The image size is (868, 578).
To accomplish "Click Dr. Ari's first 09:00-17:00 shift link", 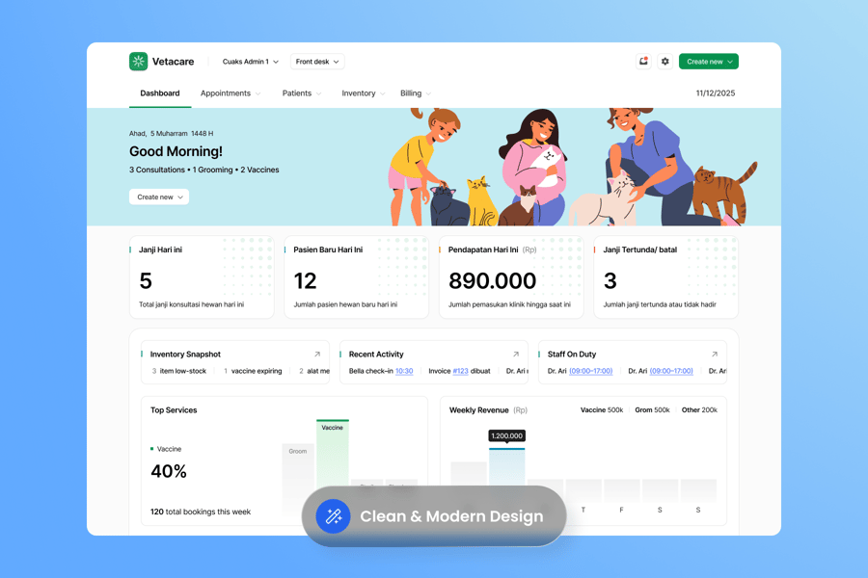I will tap(590, 371).
